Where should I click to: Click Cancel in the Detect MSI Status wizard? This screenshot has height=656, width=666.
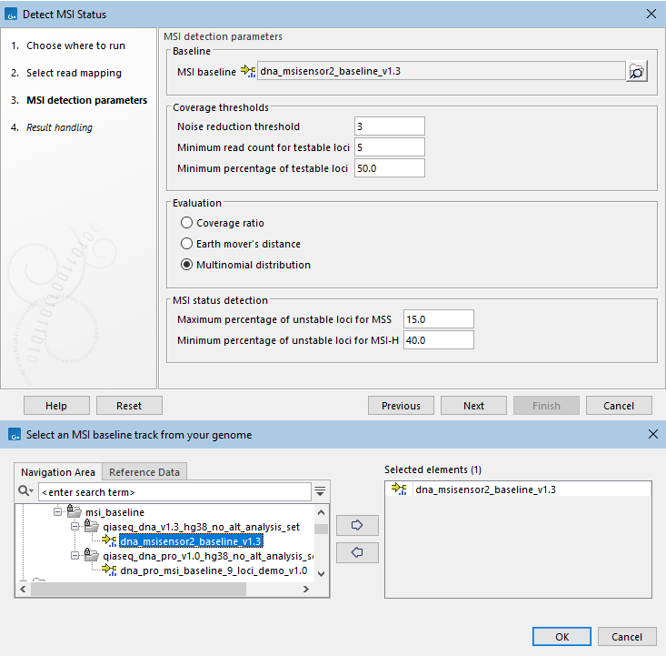[619, 406]
